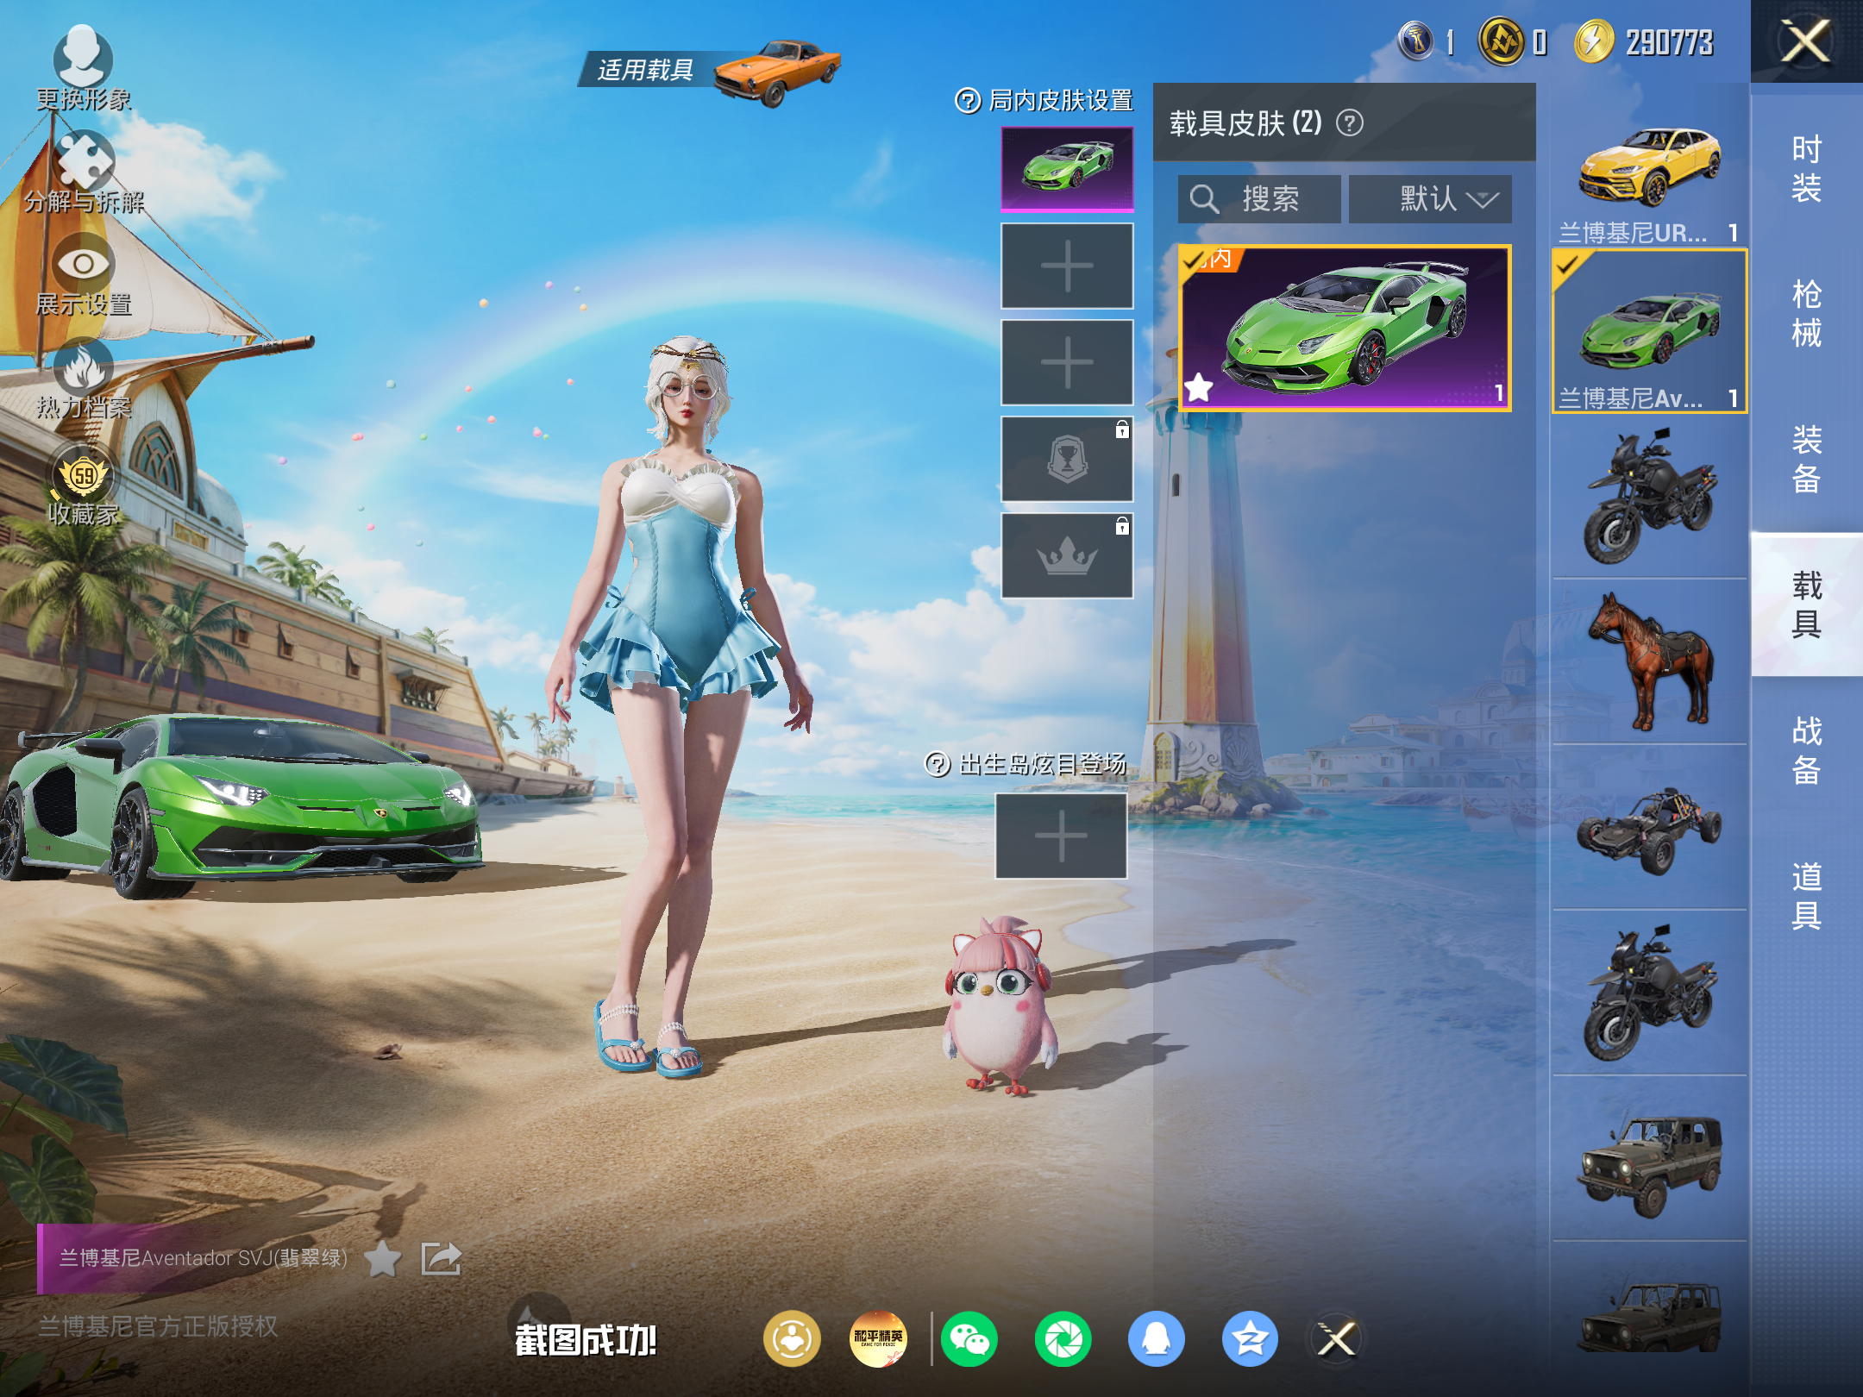This screenshot has width=1863, height=1397.
Task: Click the 兰博基尼Aventador SVJ(翡翠绿) name label
Action: tap(203, 1258)
